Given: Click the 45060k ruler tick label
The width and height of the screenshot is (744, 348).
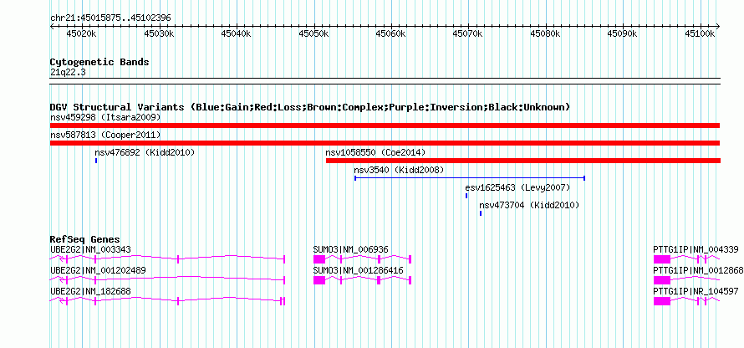Looking at the screenshot, I should [x=391, y=34].
